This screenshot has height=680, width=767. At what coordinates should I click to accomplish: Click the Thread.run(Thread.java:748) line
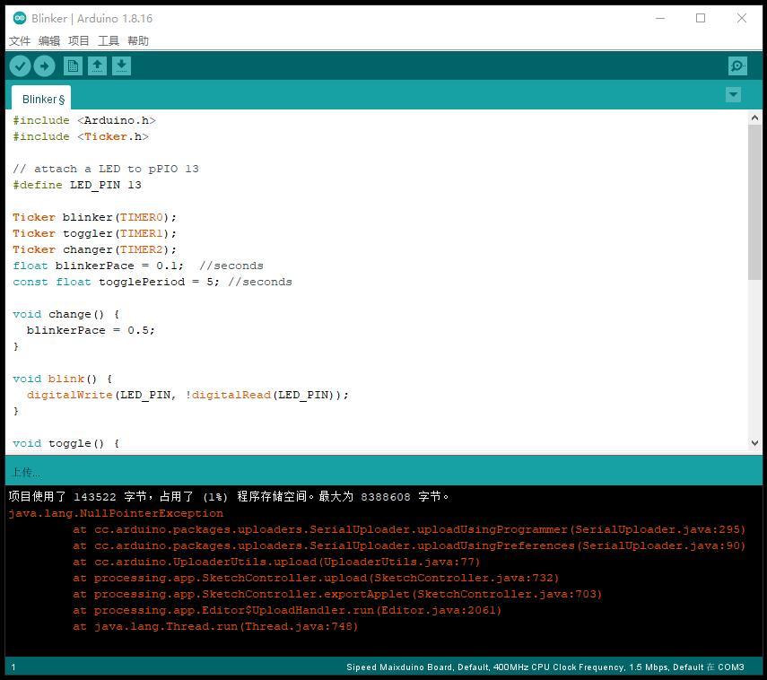pyautogui.click(x=215, y=626)
